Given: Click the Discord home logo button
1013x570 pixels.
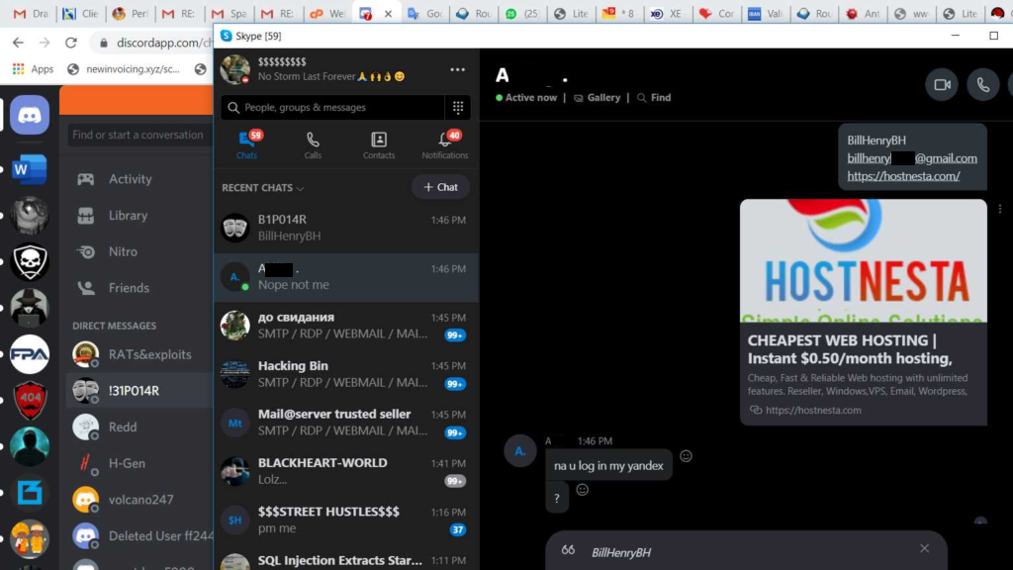Looking at the screenshot, I should tap(29, 115).
